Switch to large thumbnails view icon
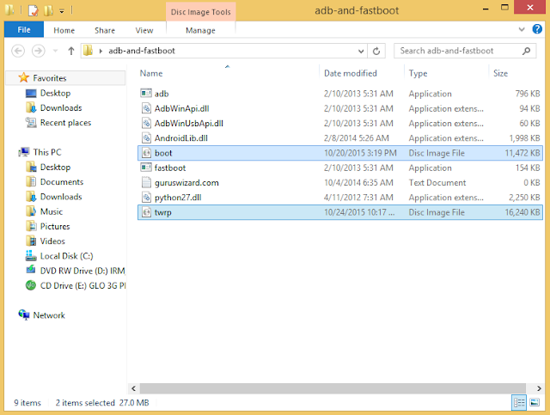This screenshot has height=415, width=550. pos(535,402)
